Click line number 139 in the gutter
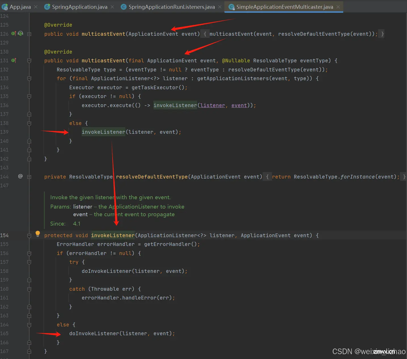 coord(4,132)
